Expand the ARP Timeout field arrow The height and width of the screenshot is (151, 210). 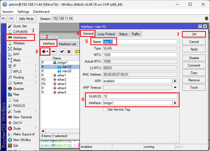[175, 87]
